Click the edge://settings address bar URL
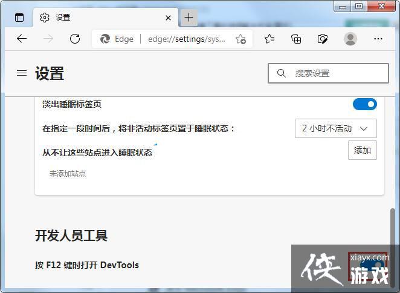 [187, 39]
